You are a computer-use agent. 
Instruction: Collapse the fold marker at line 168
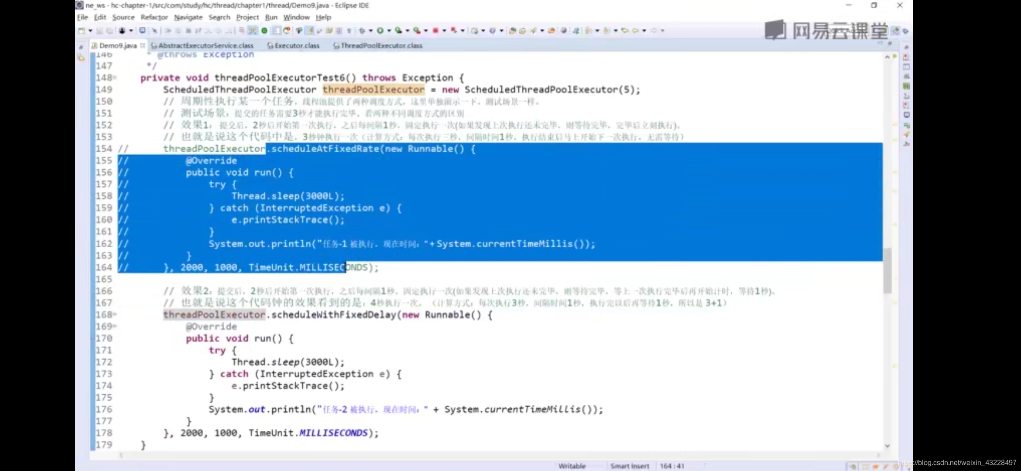pyautogui.click(x=115, y=314)
